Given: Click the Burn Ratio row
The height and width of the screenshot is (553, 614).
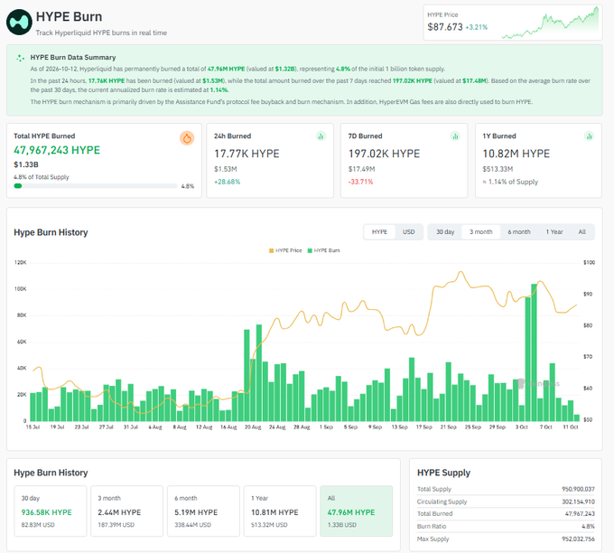Looking at the screenshot, I should coord(506,527).
